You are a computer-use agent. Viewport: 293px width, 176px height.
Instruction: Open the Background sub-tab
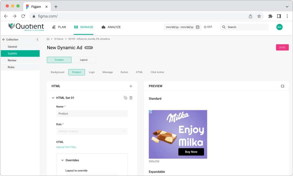[58, 72]
